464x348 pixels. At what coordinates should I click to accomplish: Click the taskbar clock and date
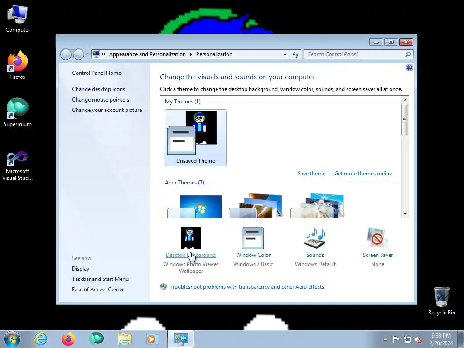pos(441,339)
